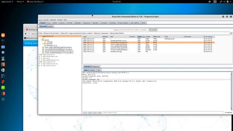Show the Hex view tab
Image resolution: width=233 pixels, height=131 pixels.
click(99, 70)
